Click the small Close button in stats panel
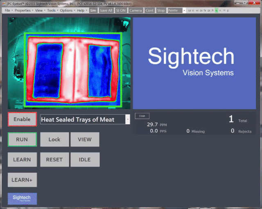 click(142, 116)
